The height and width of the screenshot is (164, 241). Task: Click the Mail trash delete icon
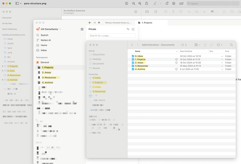[x=173, y=12]
